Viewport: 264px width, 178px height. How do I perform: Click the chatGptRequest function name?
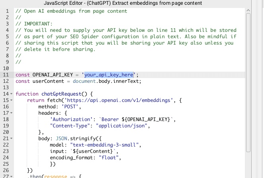click(61, 94)
